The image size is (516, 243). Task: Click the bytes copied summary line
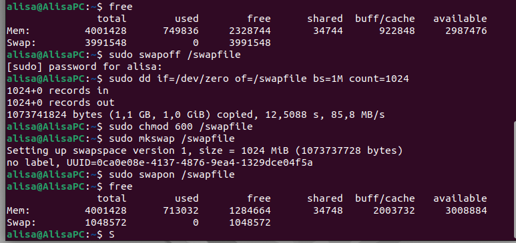(x=196, y=115)
